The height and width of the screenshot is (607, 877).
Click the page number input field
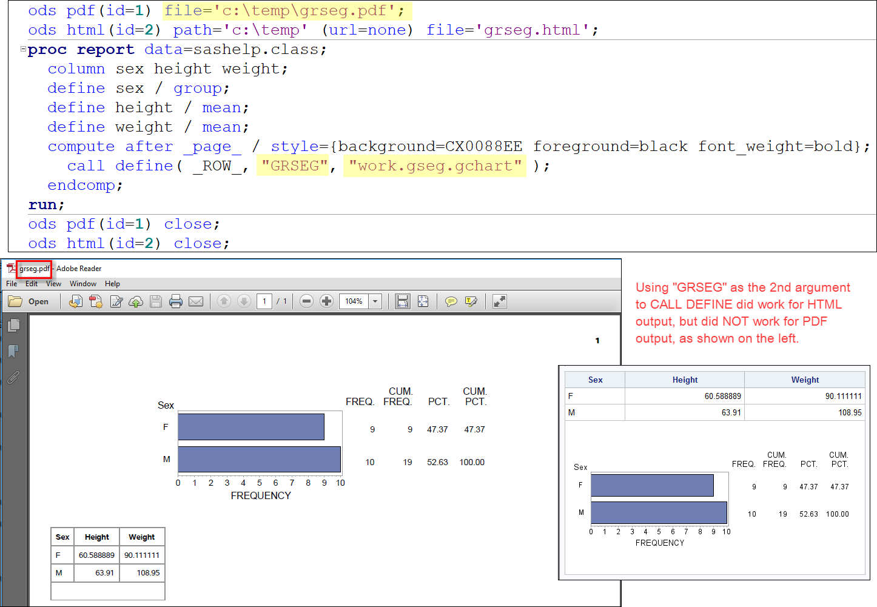coord(264,301)
